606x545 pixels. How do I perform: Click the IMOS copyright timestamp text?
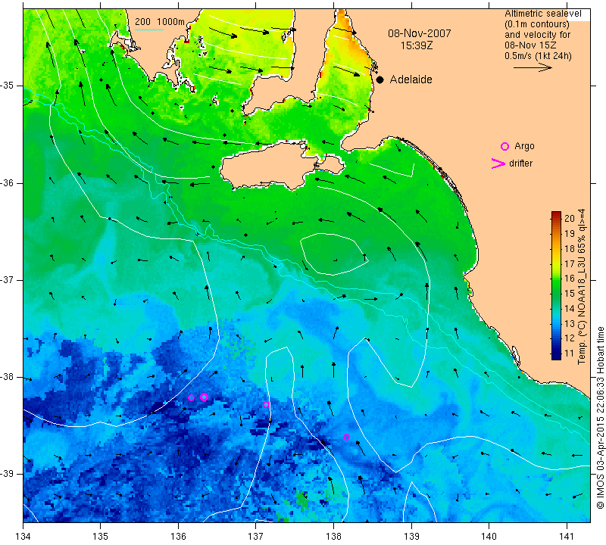(x=600, y=418)
